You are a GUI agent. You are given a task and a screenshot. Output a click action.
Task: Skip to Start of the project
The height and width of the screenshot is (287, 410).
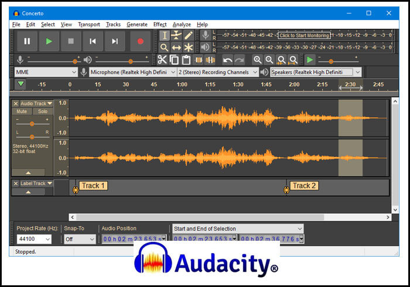coord(93,42)
